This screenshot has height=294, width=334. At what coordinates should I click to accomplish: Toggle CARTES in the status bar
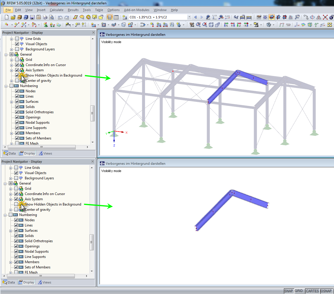coord(312,291)
